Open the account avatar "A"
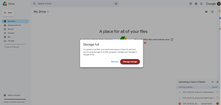Image resolution: width=221 pixels, height=105 pixels. click(x=219, y=4)
